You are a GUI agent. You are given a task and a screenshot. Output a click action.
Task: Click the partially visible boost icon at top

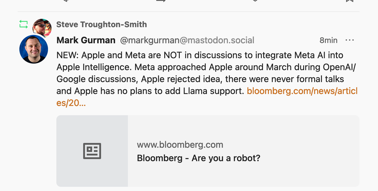point(161,1)
